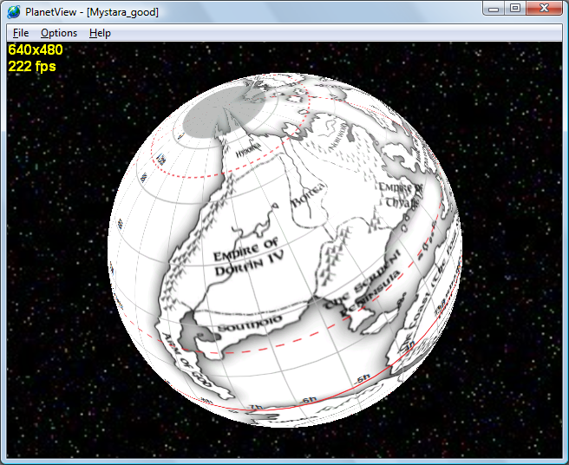Minimize the PlanetView window
Image resolution: width=569 pixels, height=465 pixels.
494,9
